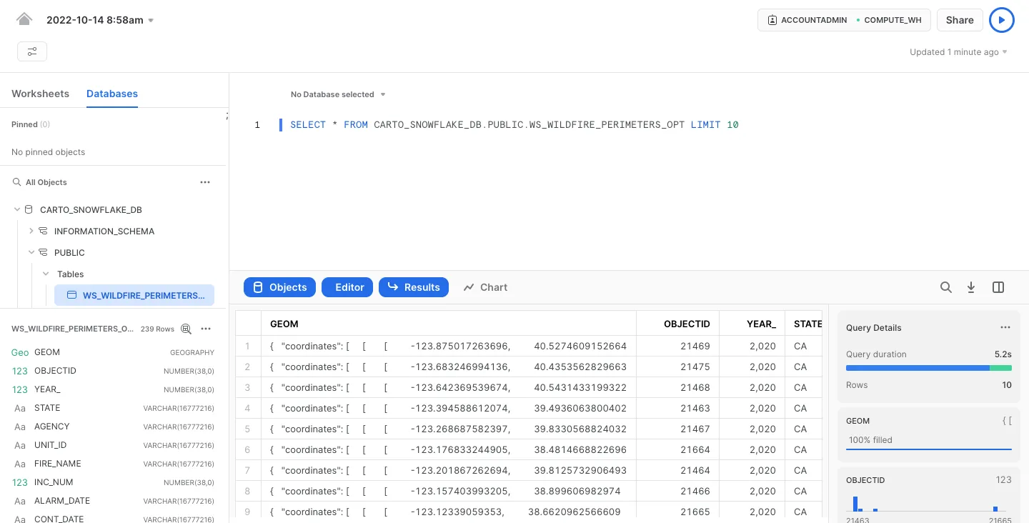Open more options for WS_WILDFIRE_PERIMETERS_O
The height and width of the screenshot is (523, 1029).
tap(206, 329)
